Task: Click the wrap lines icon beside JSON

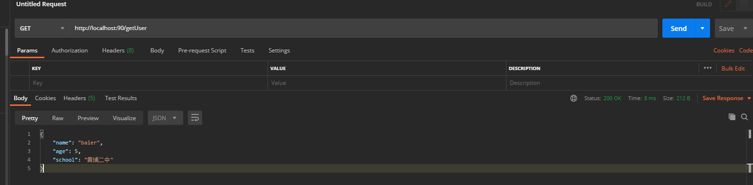Action: coord(195,118)
